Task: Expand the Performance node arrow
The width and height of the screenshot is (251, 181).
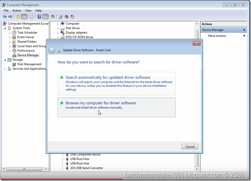Action: [10, 51]
